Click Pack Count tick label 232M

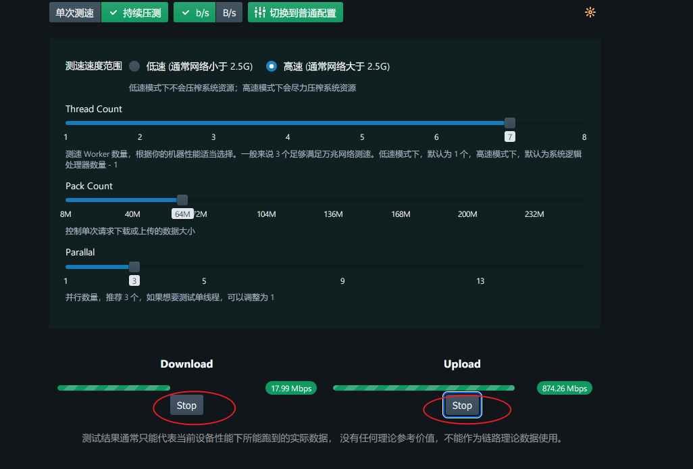click(534, 214)
